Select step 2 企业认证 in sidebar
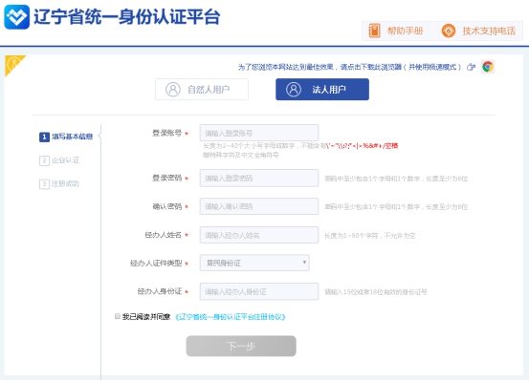The height and width of the screenshot is (381, 529). tap(59, 160)
